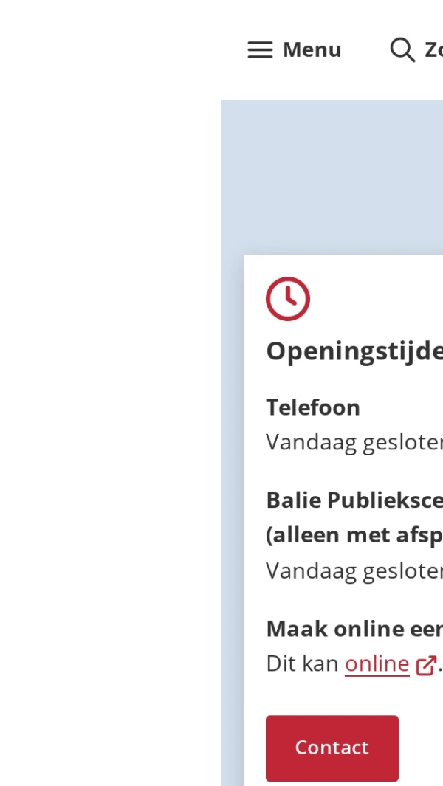
Task: Click the Telefoon heading
Action: pos(313,407)
